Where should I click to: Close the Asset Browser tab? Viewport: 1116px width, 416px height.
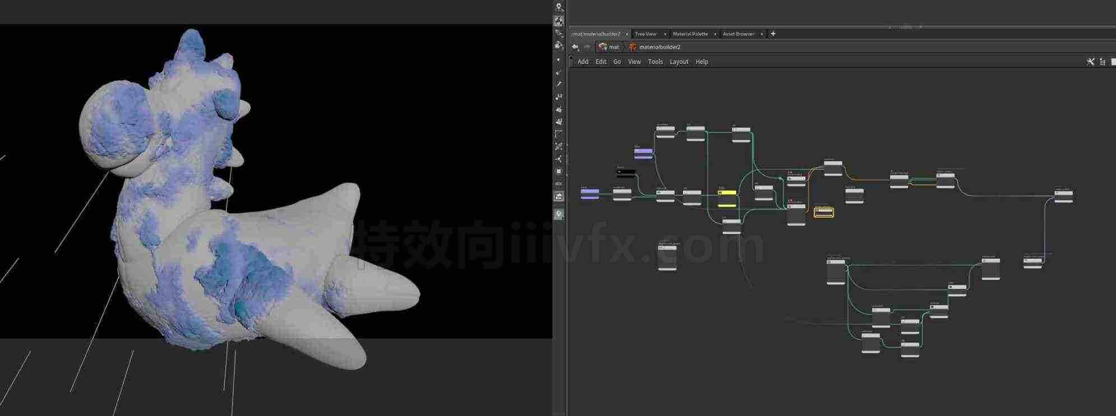[761, 34]
